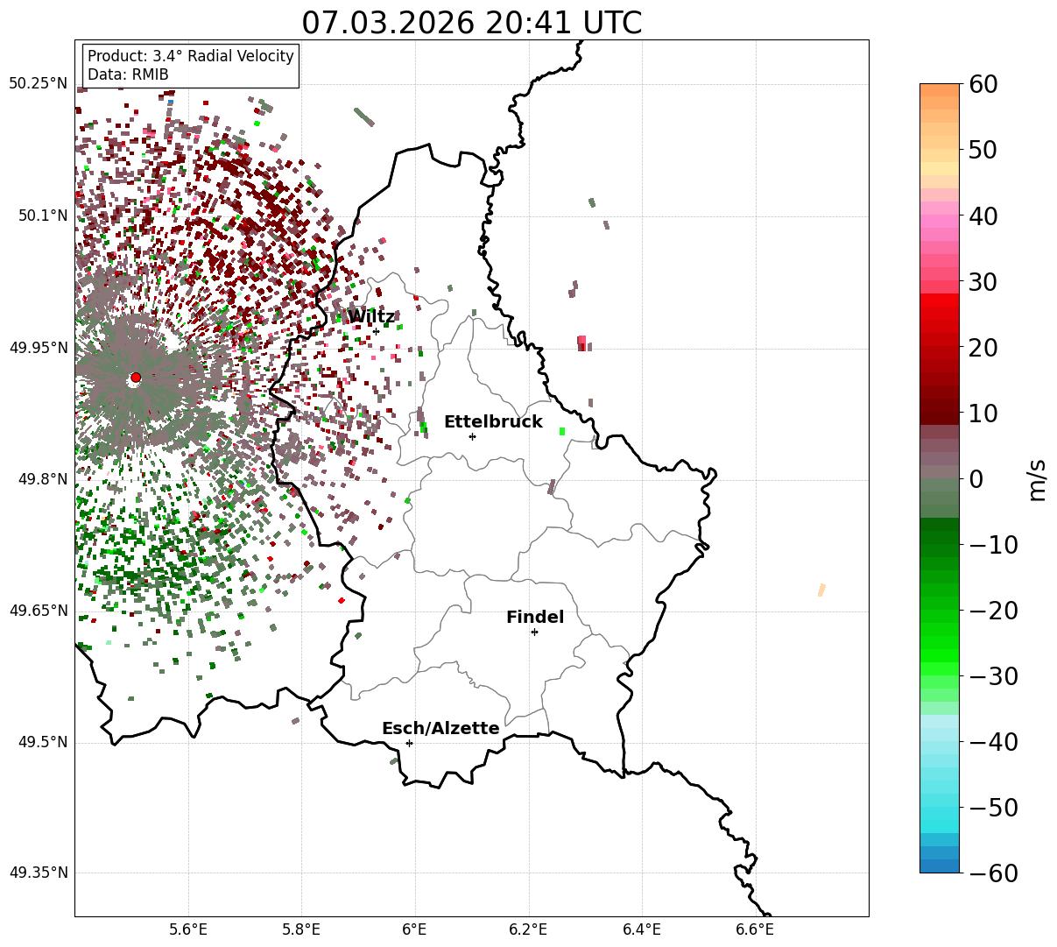The height and width of the screenshot is (947, 1057).
Task: Click the −40 colorbar tick label
Action: tap(993, 742)
